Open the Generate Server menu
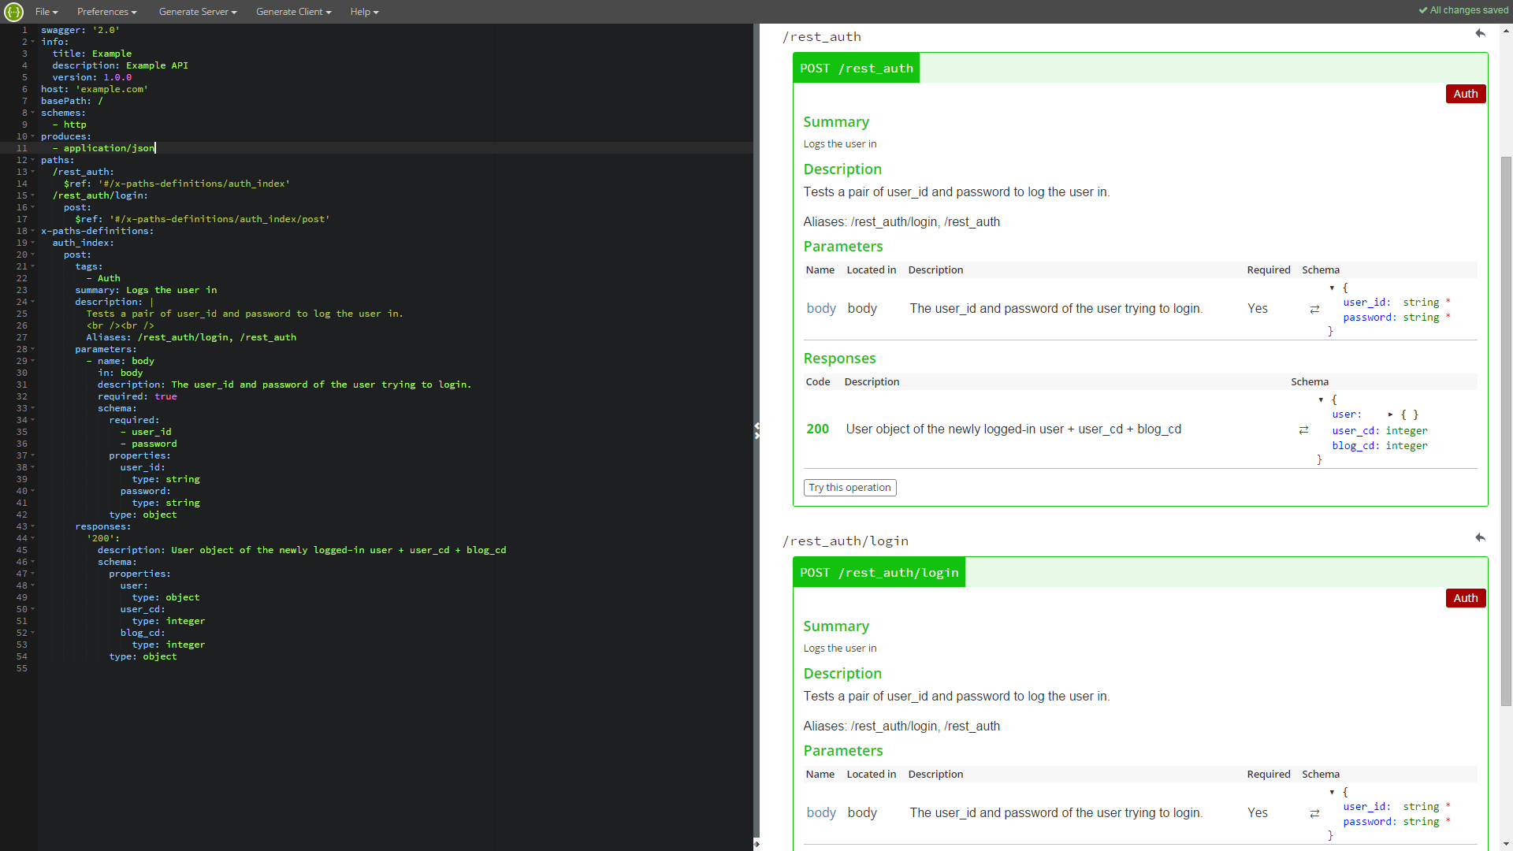 [x=197, y=12]
